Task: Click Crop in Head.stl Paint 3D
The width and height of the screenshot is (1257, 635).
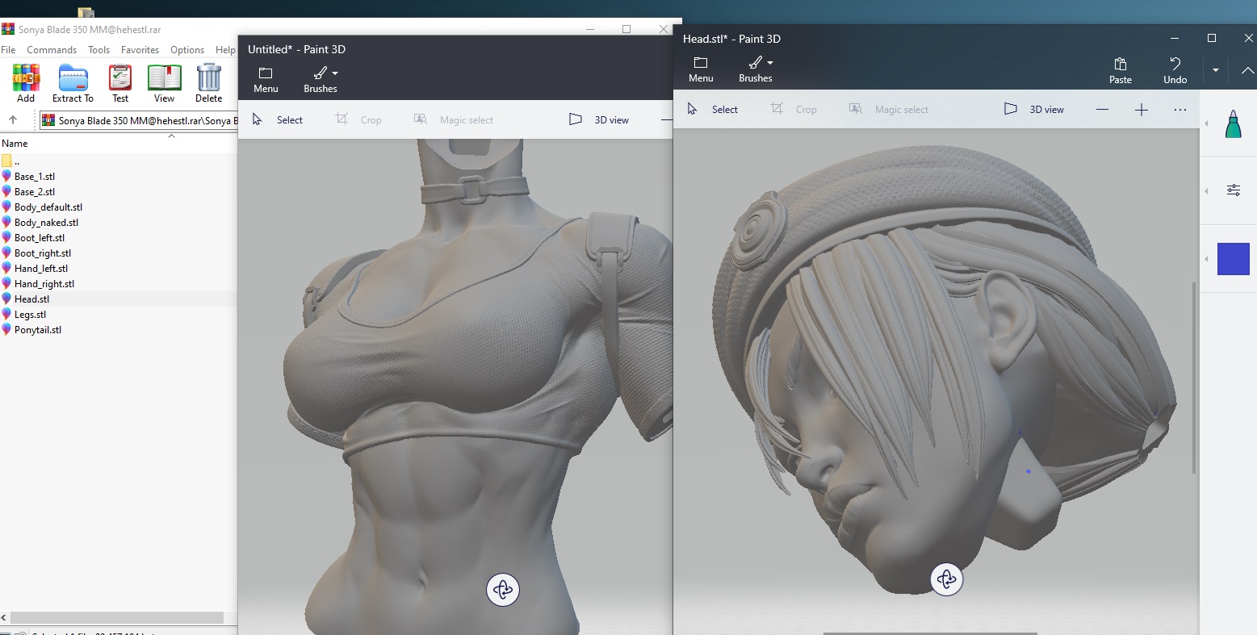Action: 794,109
